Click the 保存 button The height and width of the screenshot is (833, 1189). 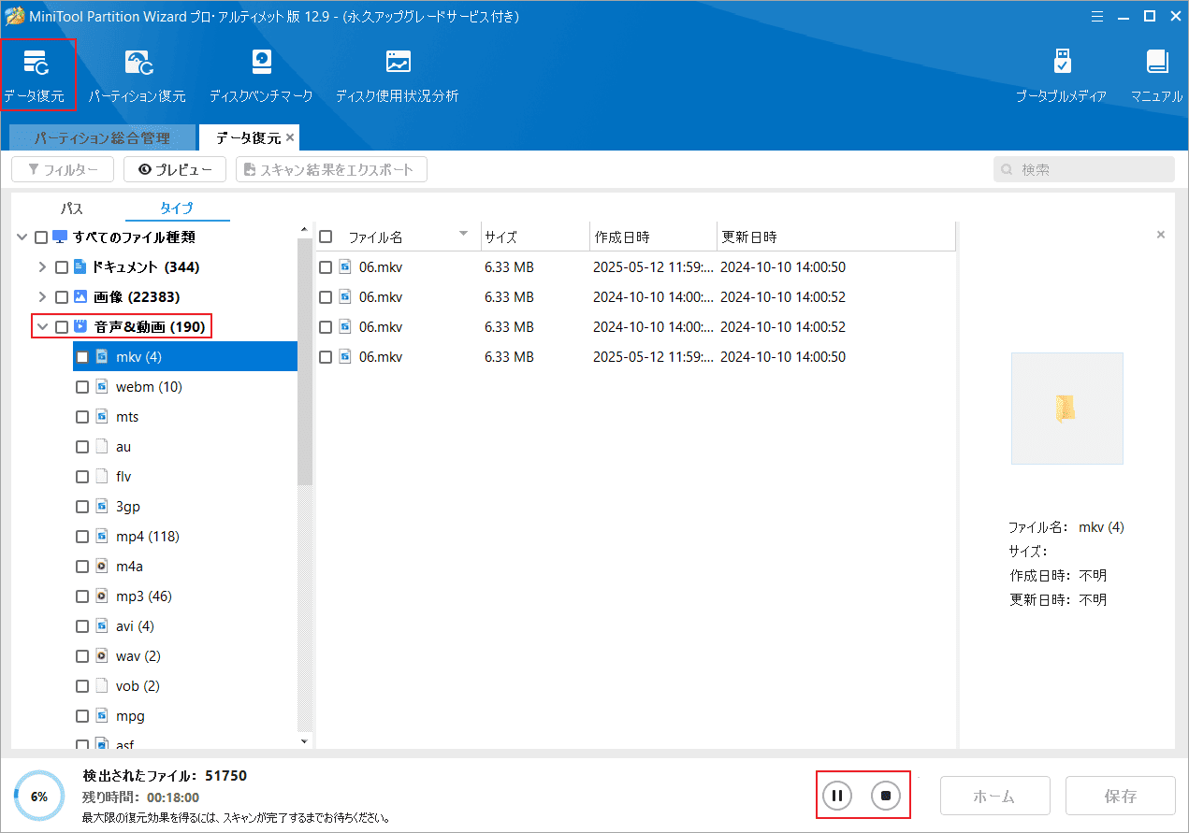1121,797
